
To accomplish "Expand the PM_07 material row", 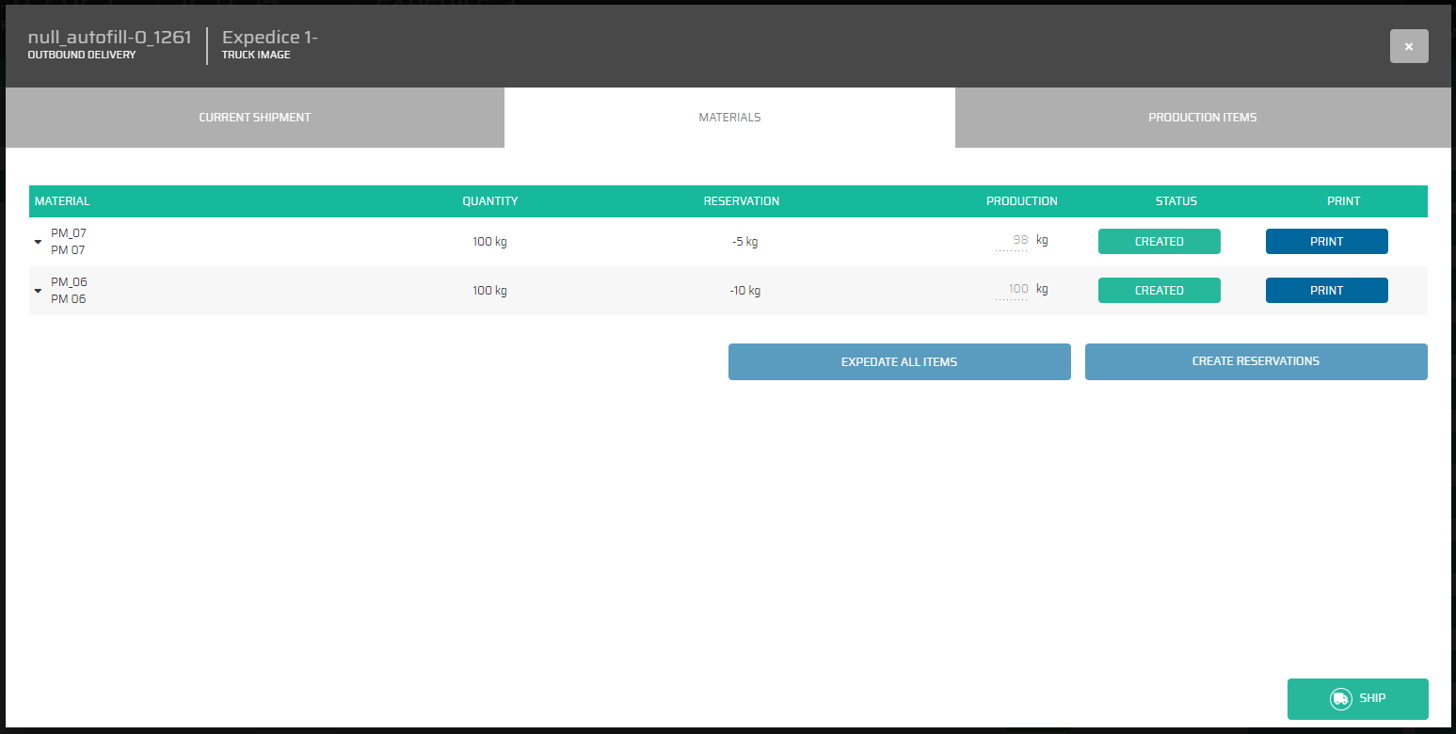I will tap(38, 242).
